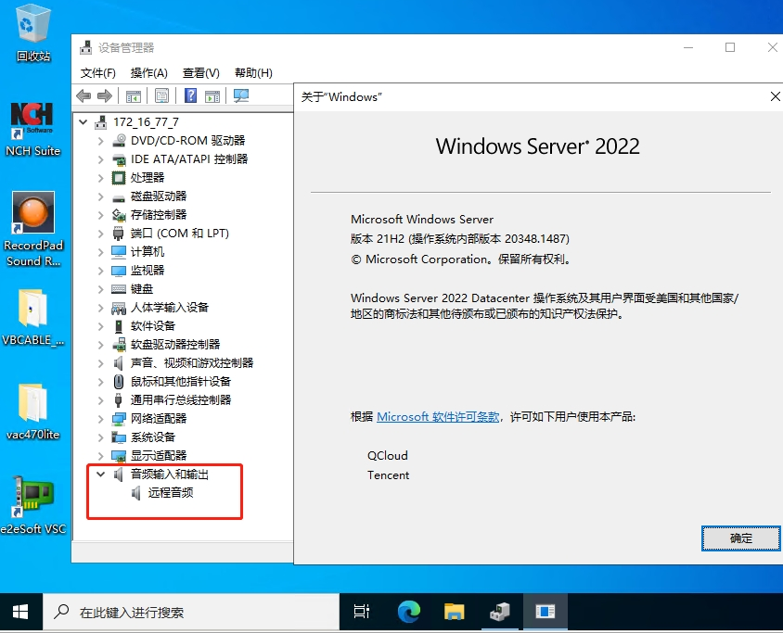Open the 查看(V) menu

200,73
